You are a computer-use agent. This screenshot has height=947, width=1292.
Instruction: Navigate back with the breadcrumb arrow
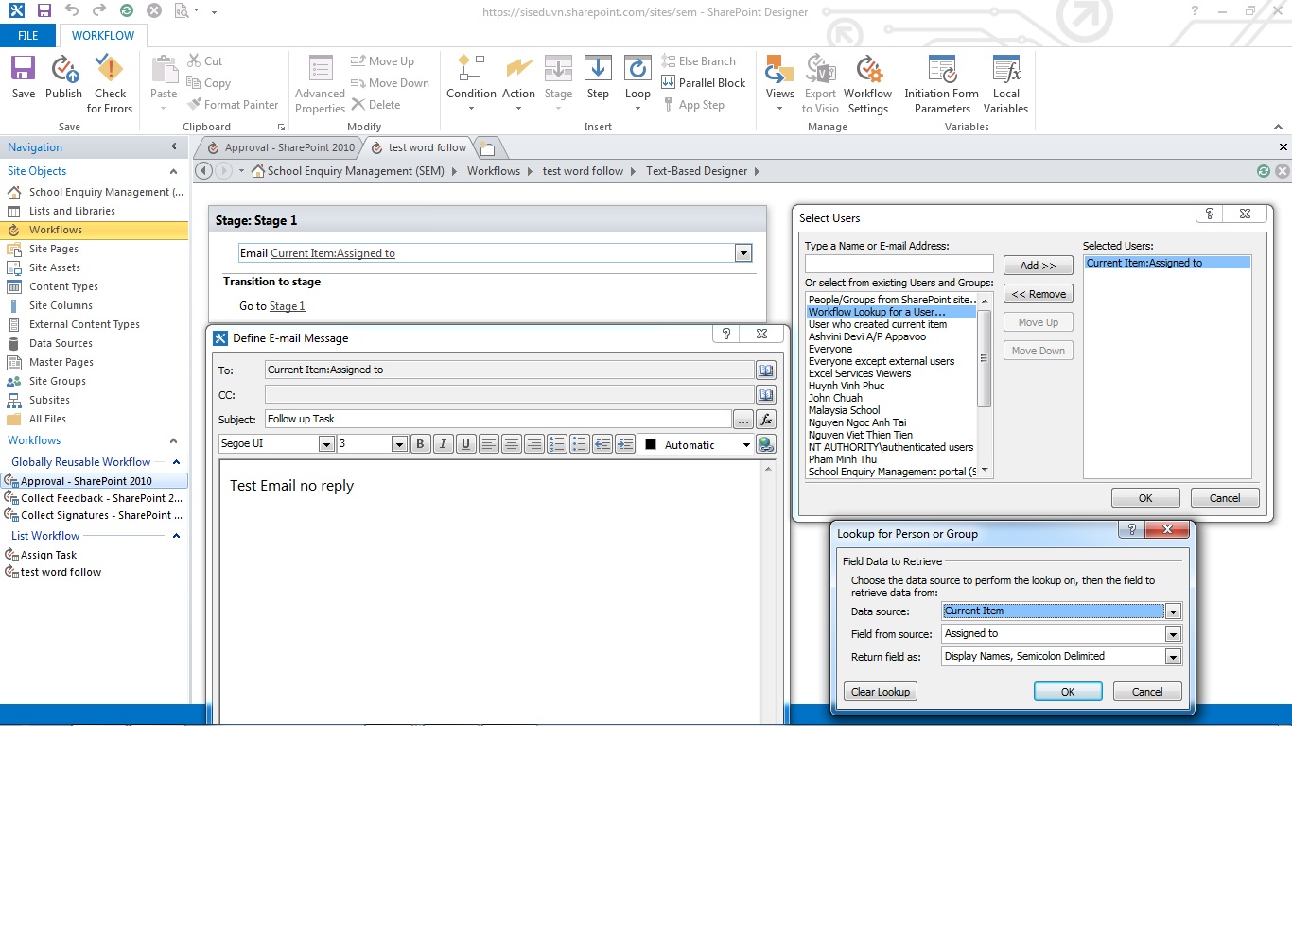[203, 171]
